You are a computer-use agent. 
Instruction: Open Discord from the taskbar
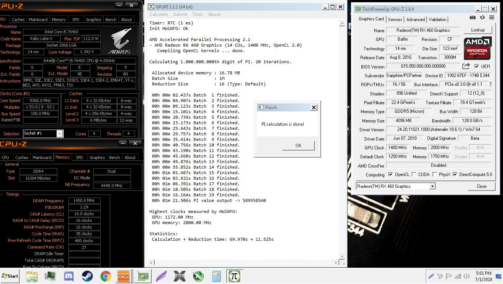pos(69,276)
